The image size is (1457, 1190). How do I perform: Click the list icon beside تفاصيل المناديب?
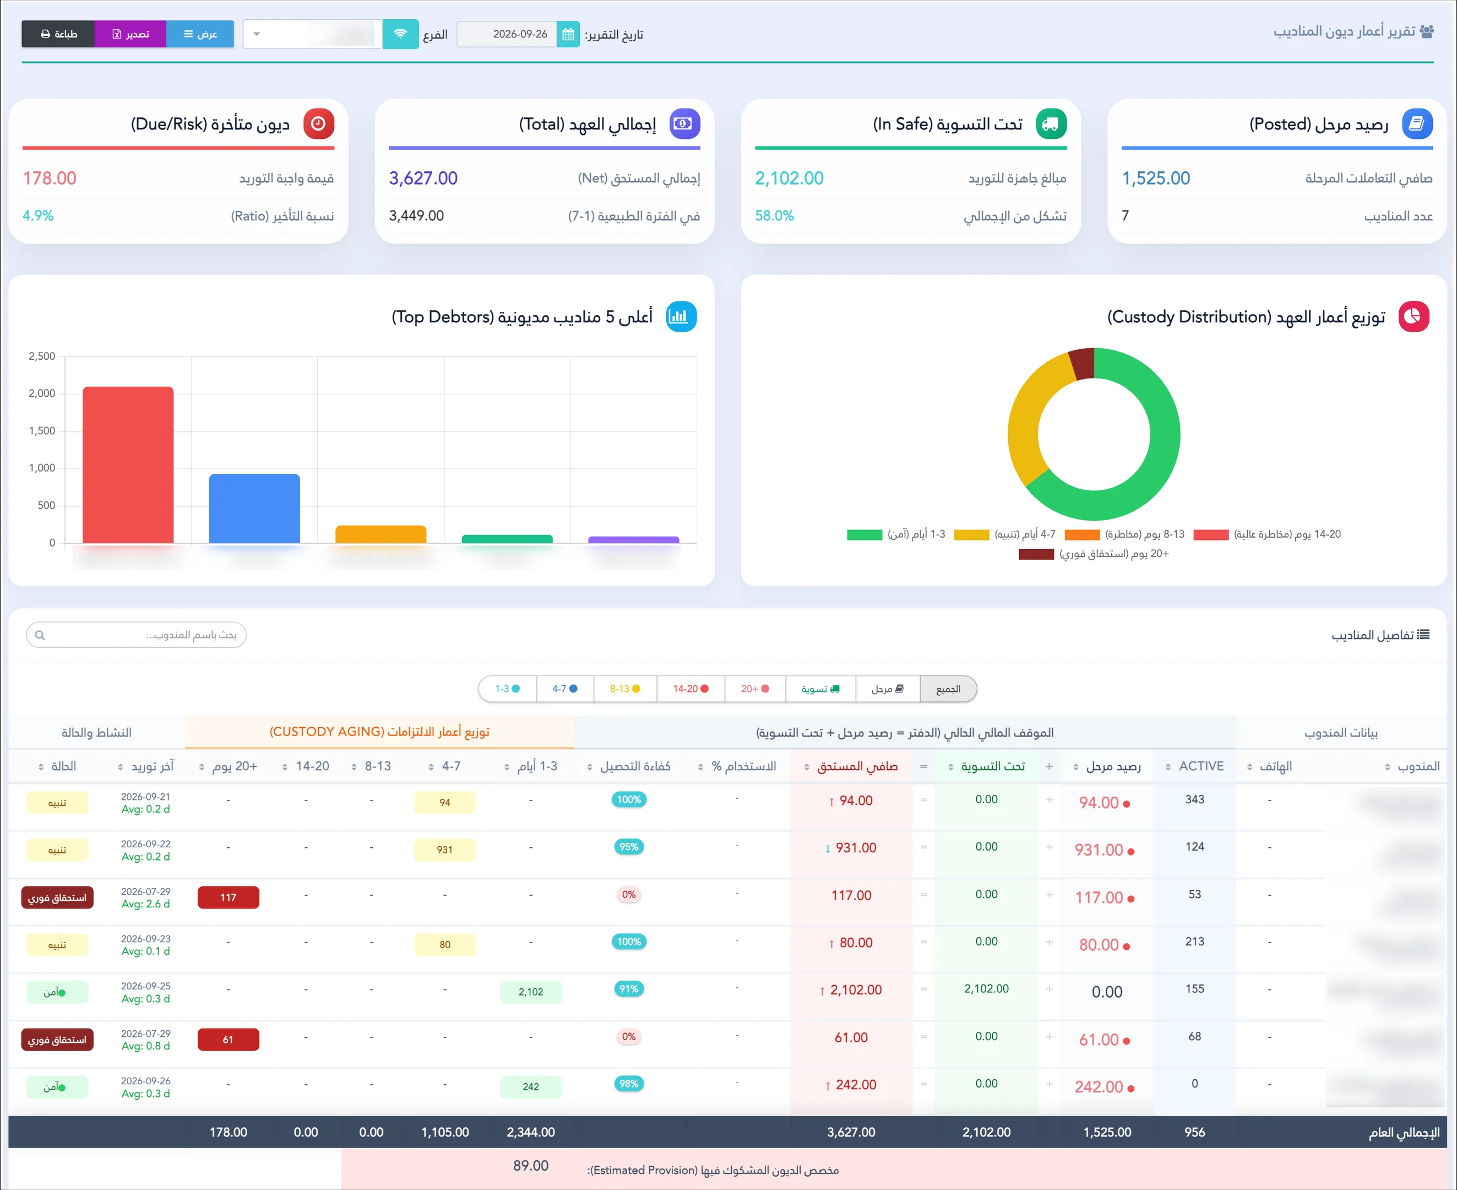[x=1423, y=635]
